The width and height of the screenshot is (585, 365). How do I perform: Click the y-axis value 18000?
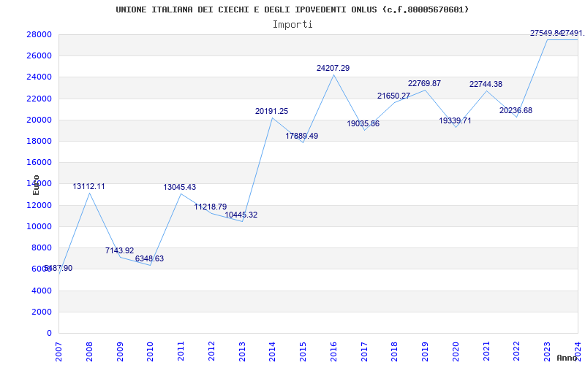[39, 141]
